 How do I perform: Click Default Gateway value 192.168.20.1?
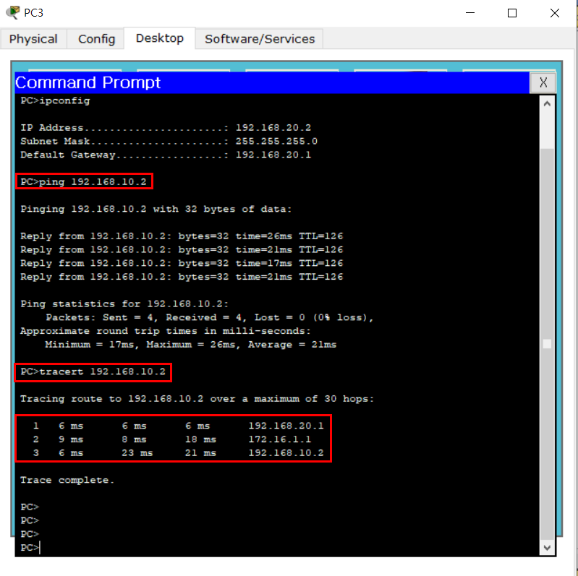tap(273, 155)
